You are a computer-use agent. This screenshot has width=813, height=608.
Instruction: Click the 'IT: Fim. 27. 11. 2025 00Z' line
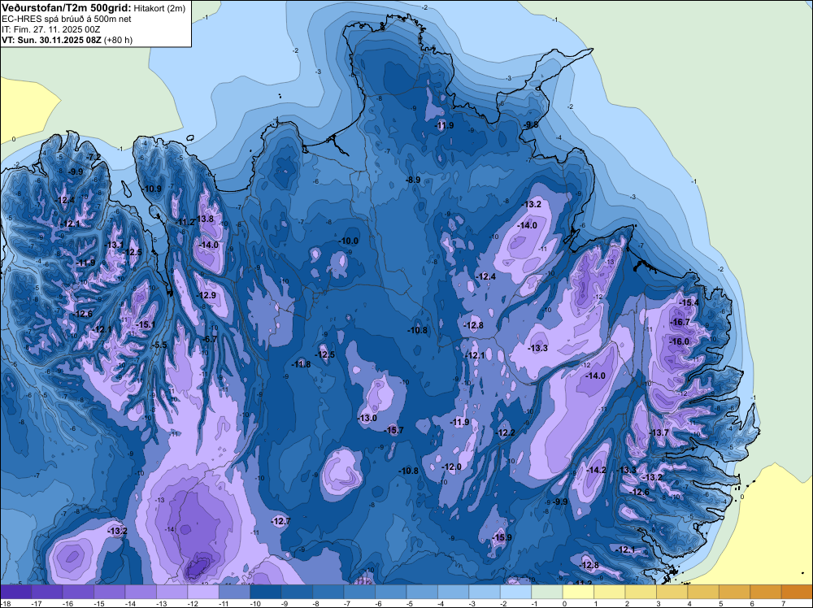click(x=50, y=29)
